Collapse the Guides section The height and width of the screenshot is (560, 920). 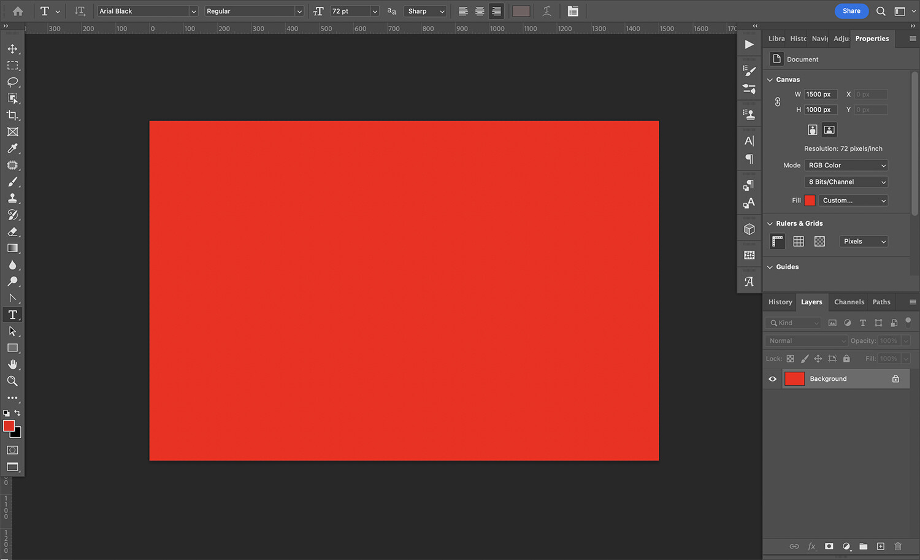tap(770, 267)
